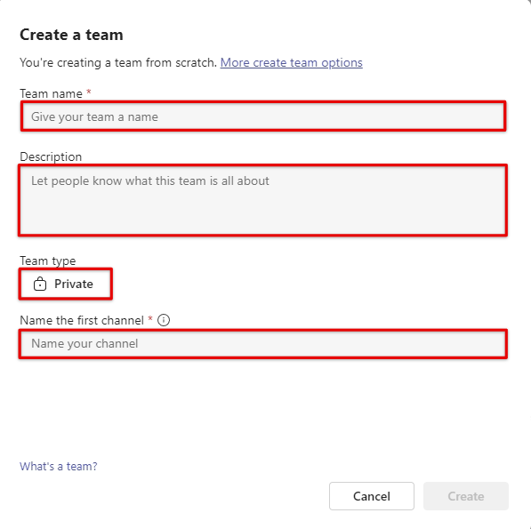
Task: Focus the Name your channel field
Action: [x=262, y=343]
